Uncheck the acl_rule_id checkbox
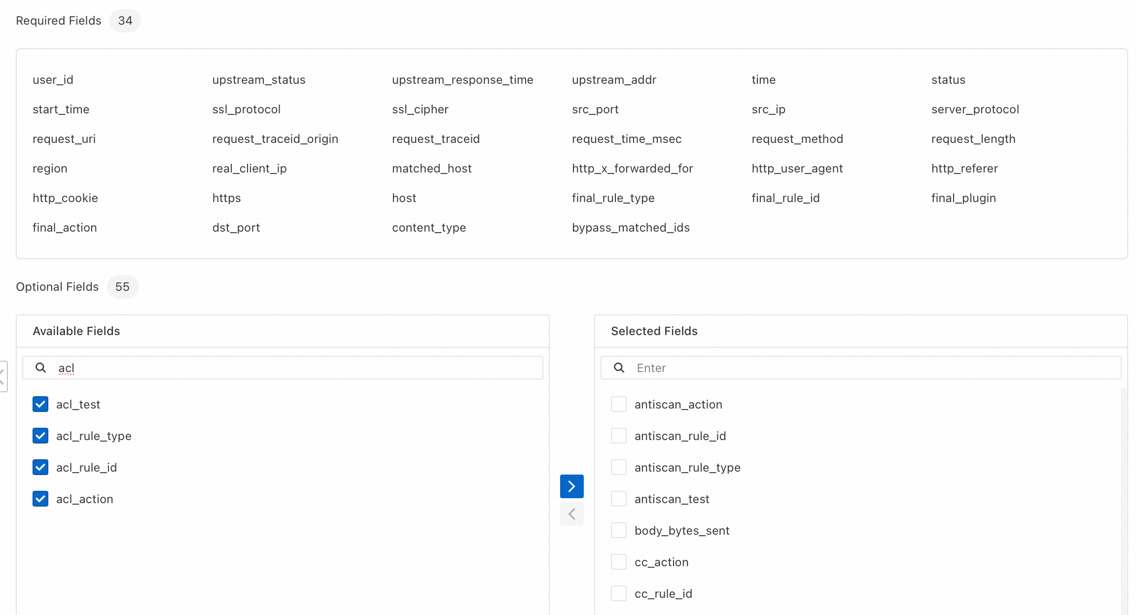Screen dimensions: 1137x615 (x=40, y=467)
